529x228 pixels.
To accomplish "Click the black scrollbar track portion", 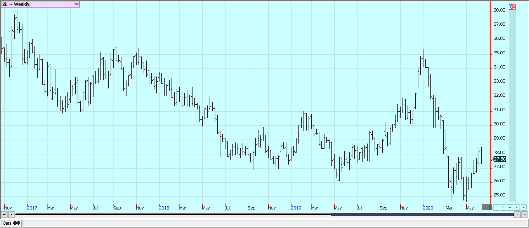I will click(x=173, y=215).
